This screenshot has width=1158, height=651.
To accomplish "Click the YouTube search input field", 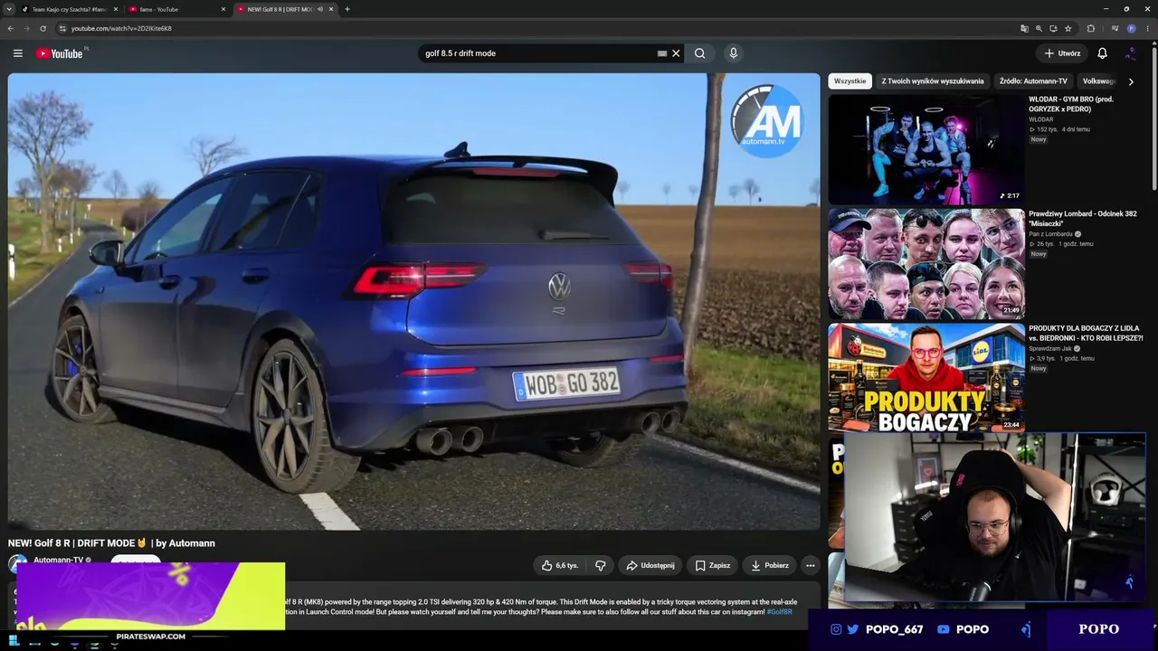I will click(x=539, y=53).
